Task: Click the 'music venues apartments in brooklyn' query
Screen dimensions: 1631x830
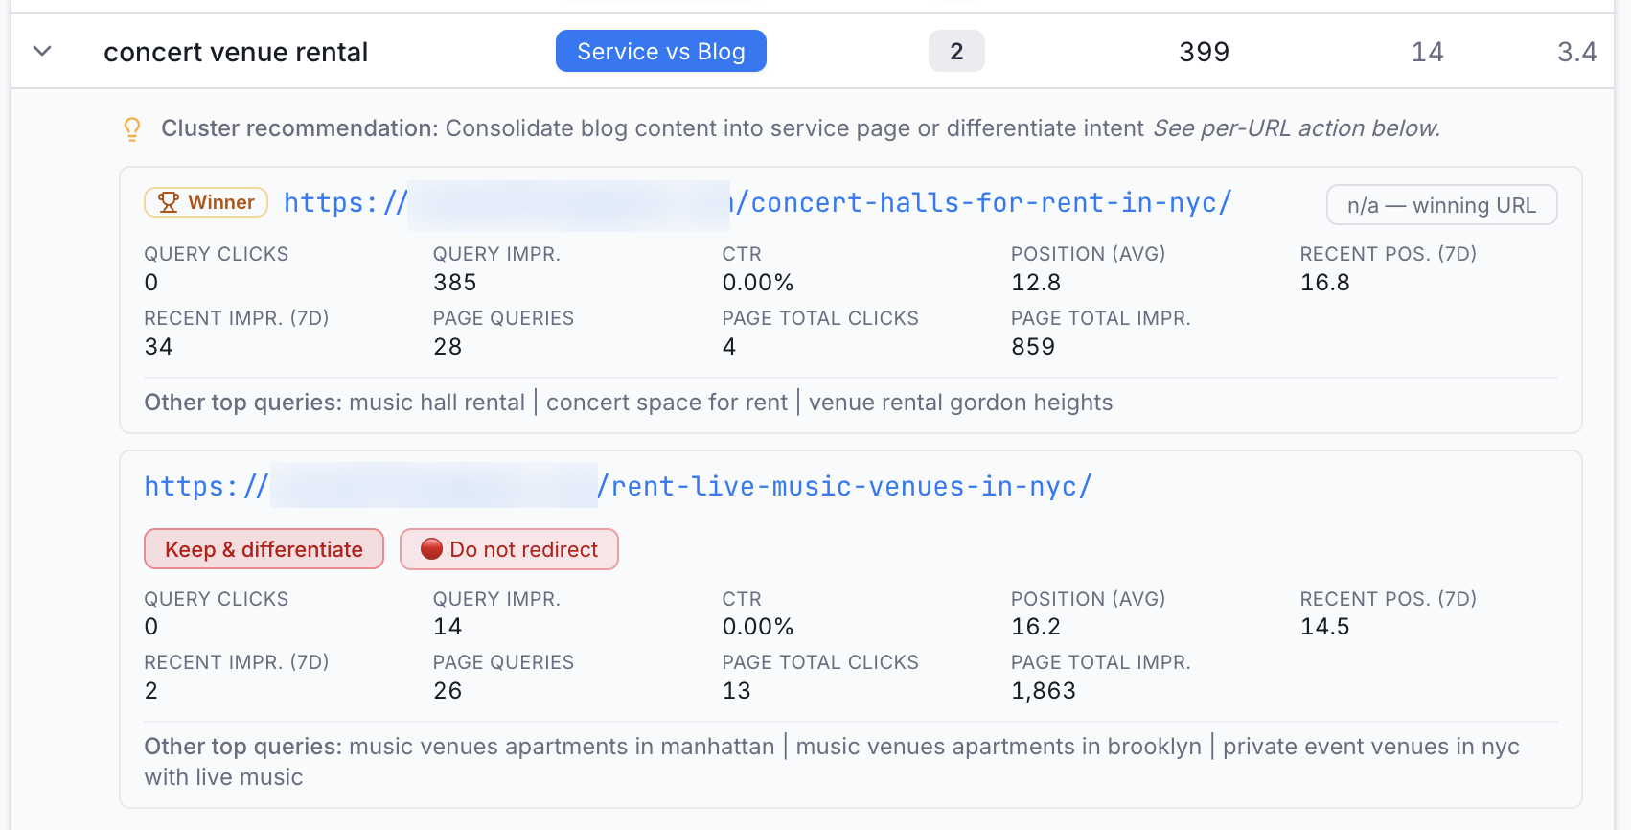Action: coord(999,747)
